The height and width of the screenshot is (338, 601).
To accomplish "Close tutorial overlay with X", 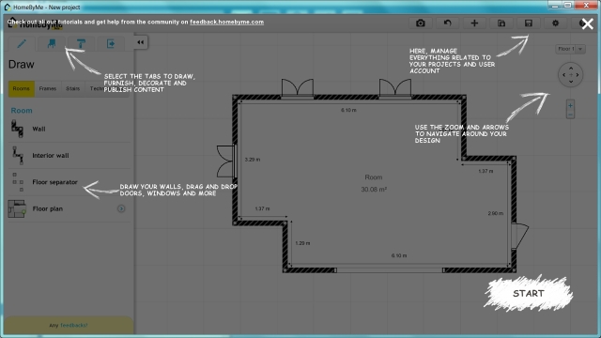I will [587, 23].
